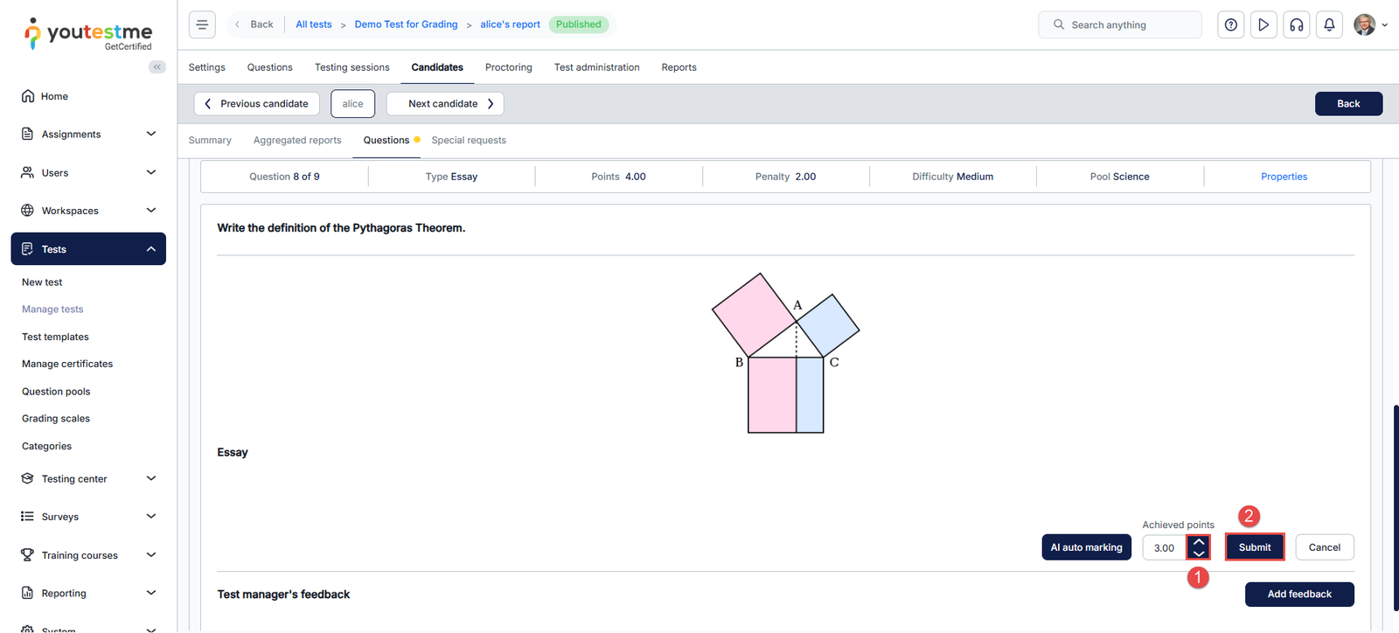This screenshot has height=633, width=1399.
Task: Click the youtestme logo
Action: point(88,34)
